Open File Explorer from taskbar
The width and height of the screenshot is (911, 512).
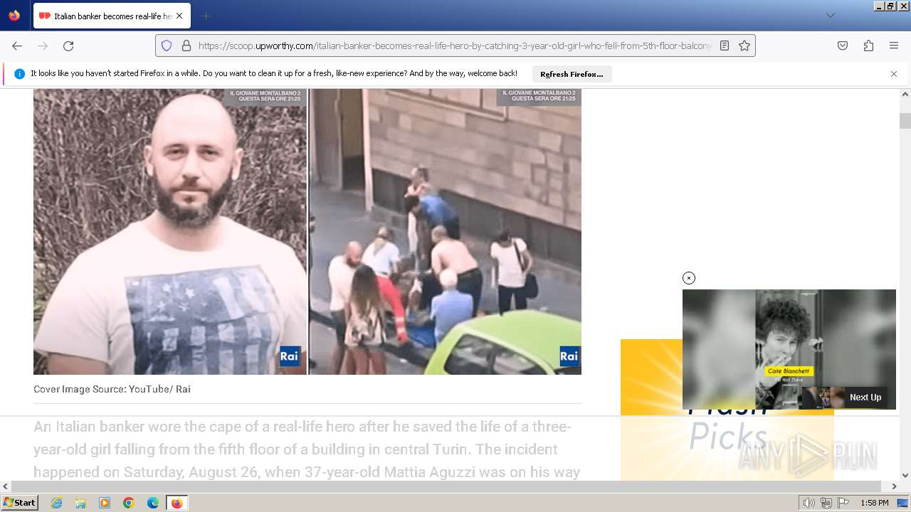80,503
